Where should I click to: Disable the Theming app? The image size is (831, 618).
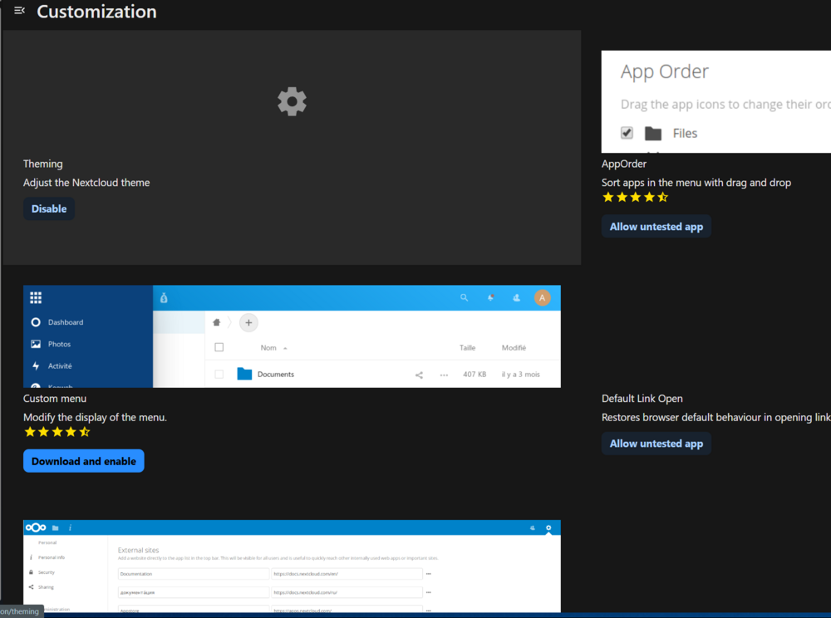click(x=49, y=208)
